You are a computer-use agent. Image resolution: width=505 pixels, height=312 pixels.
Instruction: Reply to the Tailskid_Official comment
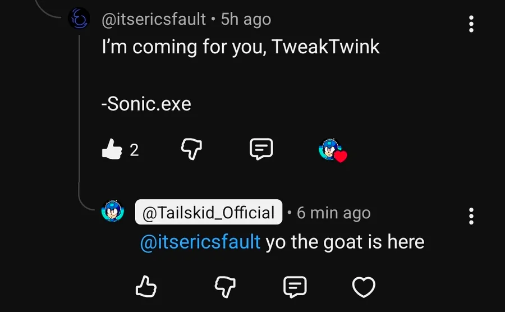click(x=295, y=287)
